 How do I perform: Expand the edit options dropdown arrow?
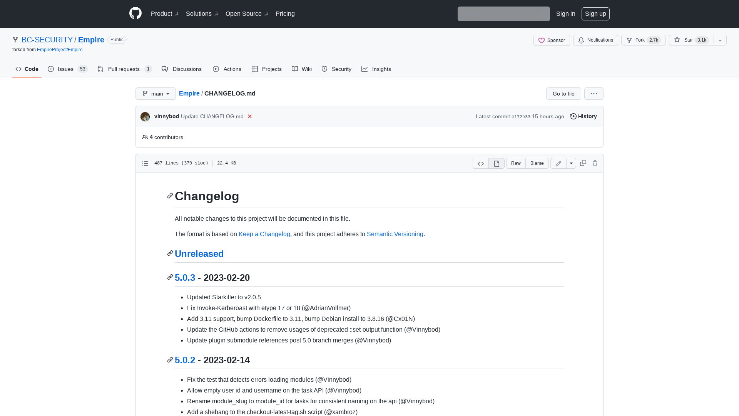pyautogui.click(x=571, y=163)
